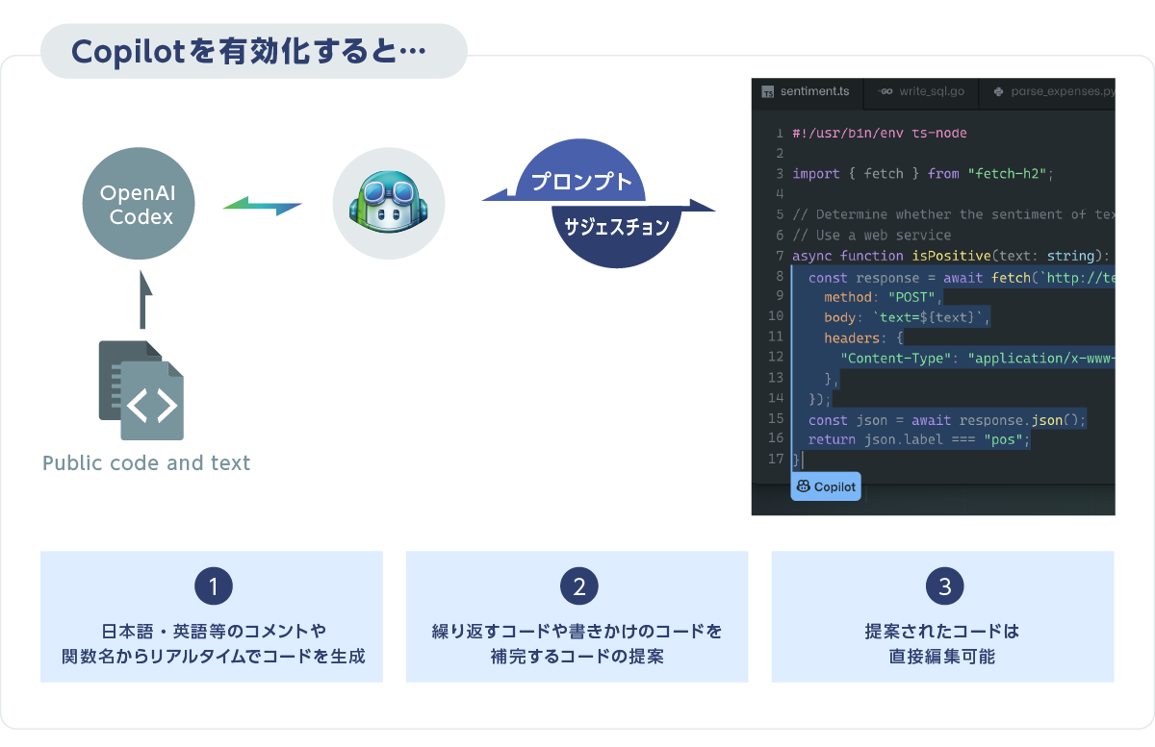Click the number 2 circle badge

[578, 586]
